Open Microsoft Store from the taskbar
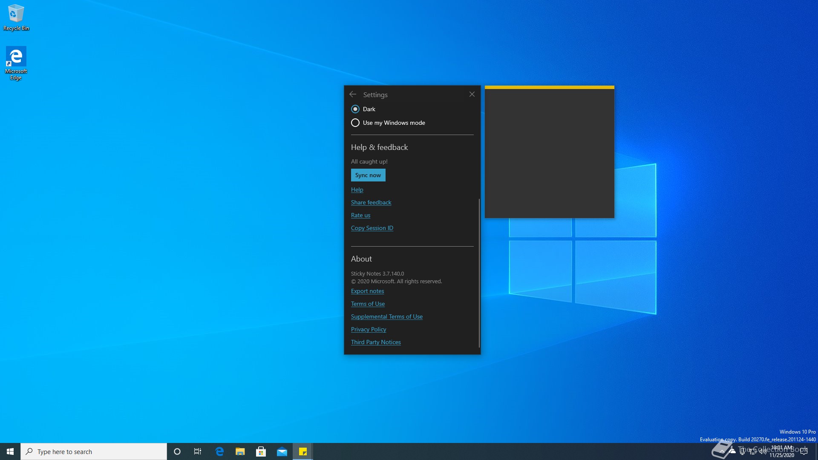The image size is (818, 460). pos(261,451)
